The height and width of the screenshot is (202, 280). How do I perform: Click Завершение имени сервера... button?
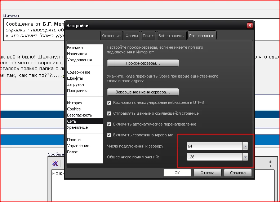click(x=143, y=92)
